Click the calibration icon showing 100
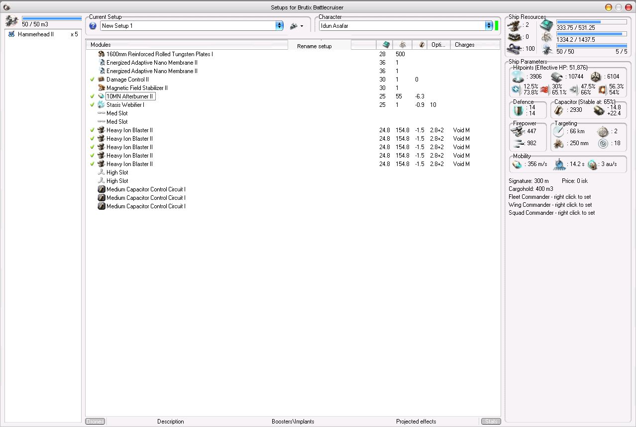This screenshot has width=636, height=427. tap(515, 49)
